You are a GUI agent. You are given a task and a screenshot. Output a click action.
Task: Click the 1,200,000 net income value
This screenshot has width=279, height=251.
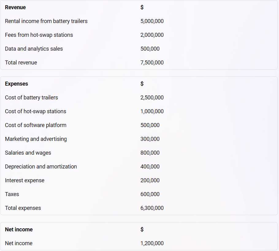click(152, 243)
